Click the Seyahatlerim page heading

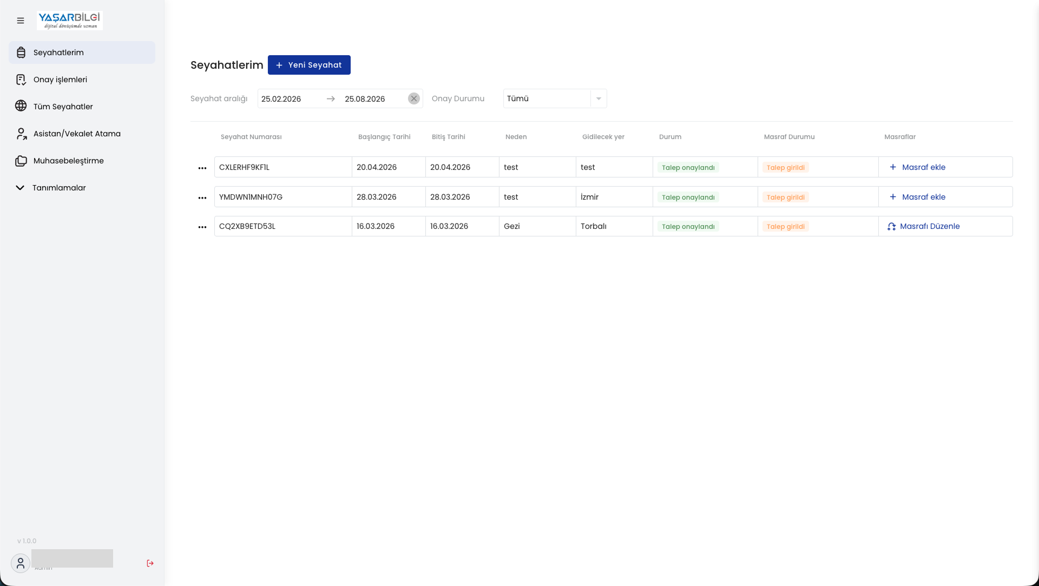point(227,65)
